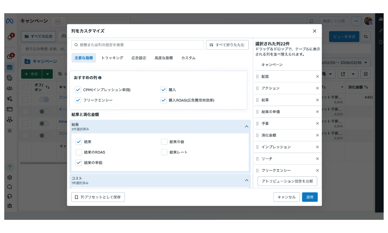Collapse the 結果 section
388x233 pixels.
point(246,126)
